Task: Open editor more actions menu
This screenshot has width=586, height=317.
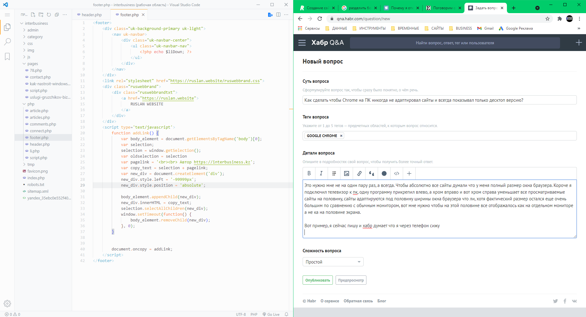Action: click(286, 15)
